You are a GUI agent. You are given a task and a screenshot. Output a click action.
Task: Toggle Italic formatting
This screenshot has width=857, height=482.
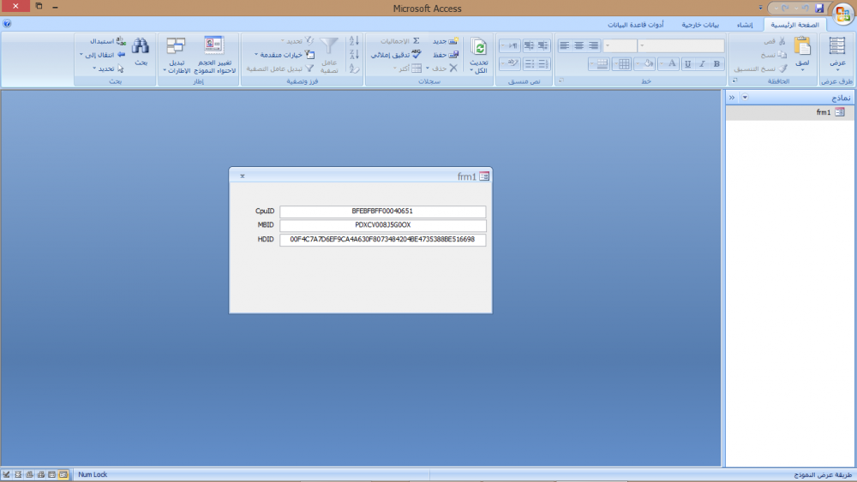click(703, 64)
